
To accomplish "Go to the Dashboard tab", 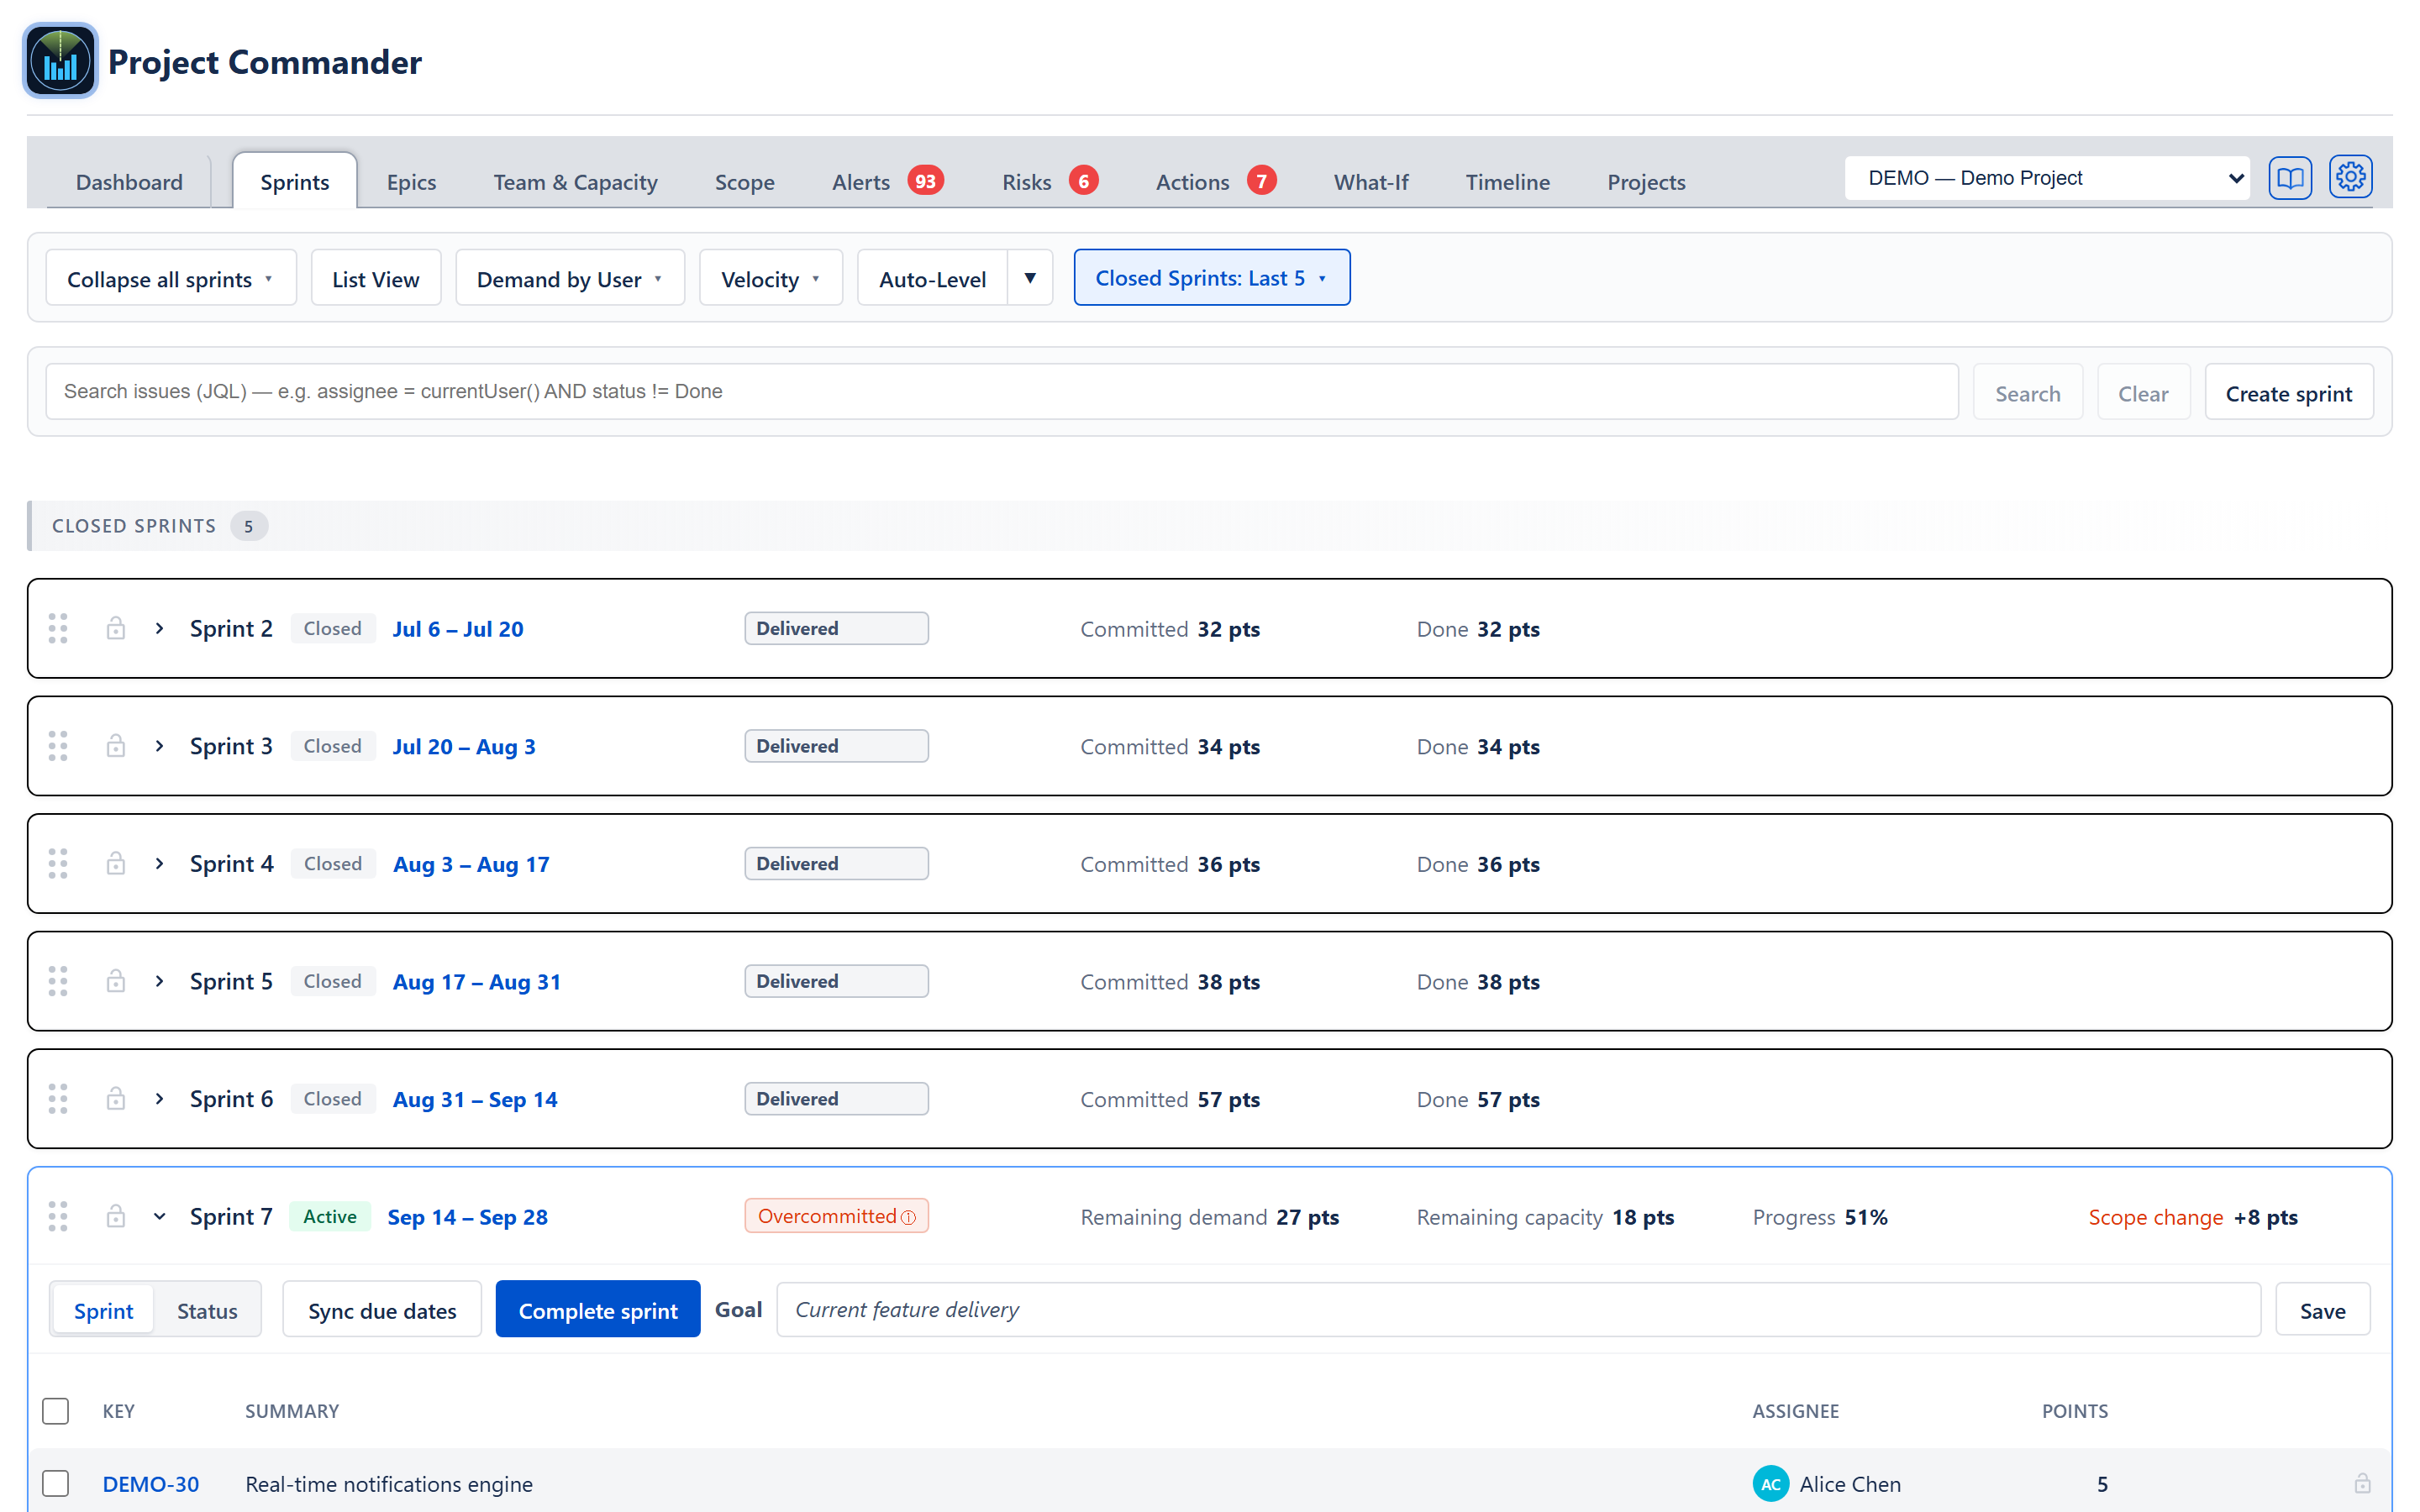I will 129,182.
